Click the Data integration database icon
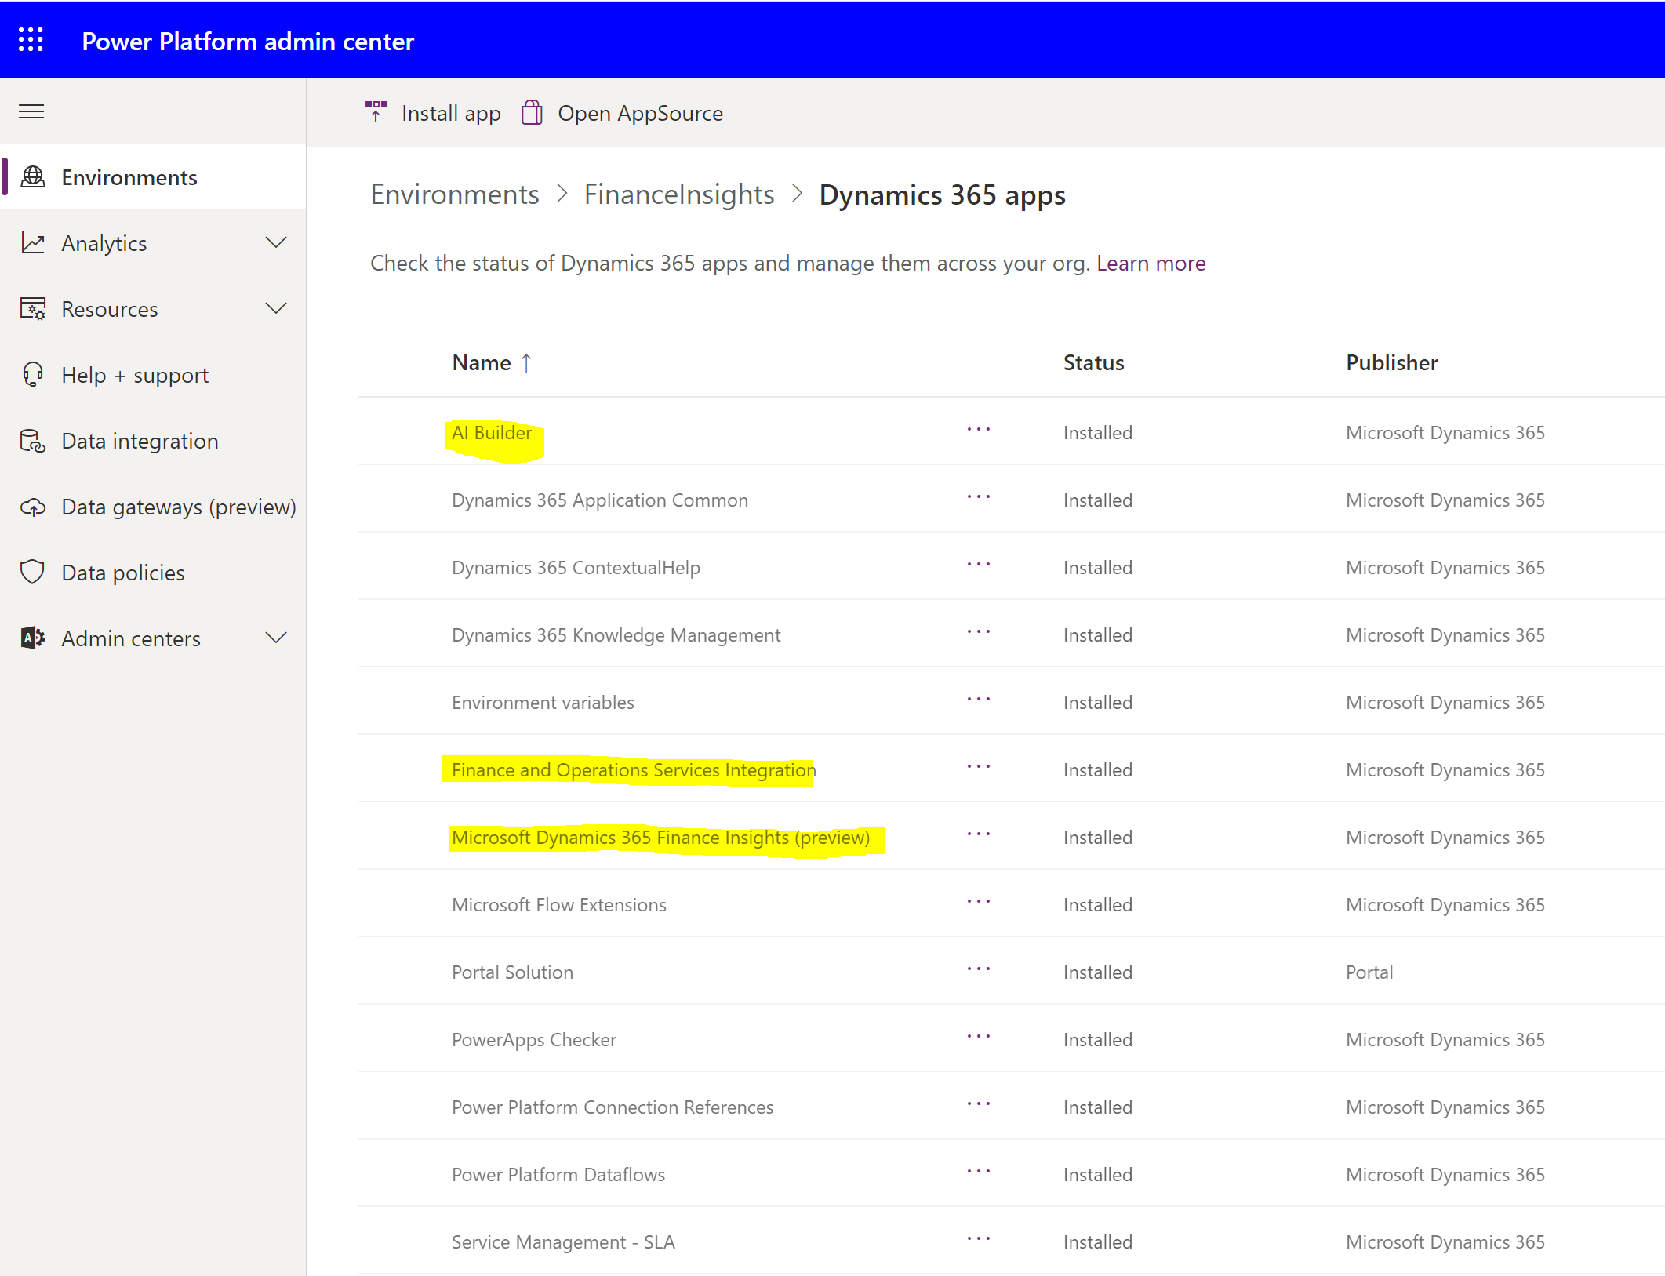 (x=33, y=441)
